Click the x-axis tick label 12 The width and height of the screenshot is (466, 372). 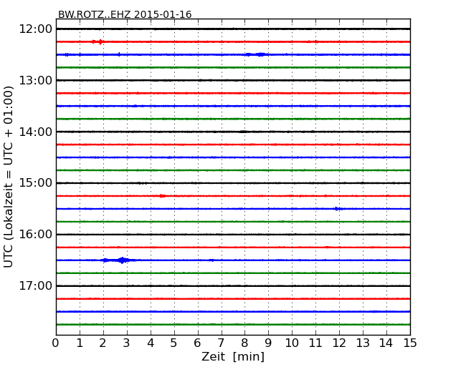click(339, 343)
